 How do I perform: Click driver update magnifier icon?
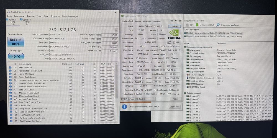pyautogui.click(x=218, y=25)
